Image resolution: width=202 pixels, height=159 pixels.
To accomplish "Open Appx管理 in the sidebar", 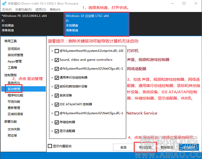I will 15,61.
